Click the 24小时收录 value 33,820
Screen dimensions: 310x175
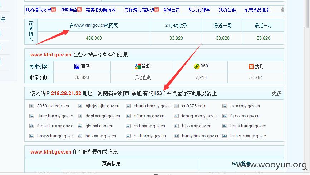(176, 38)
